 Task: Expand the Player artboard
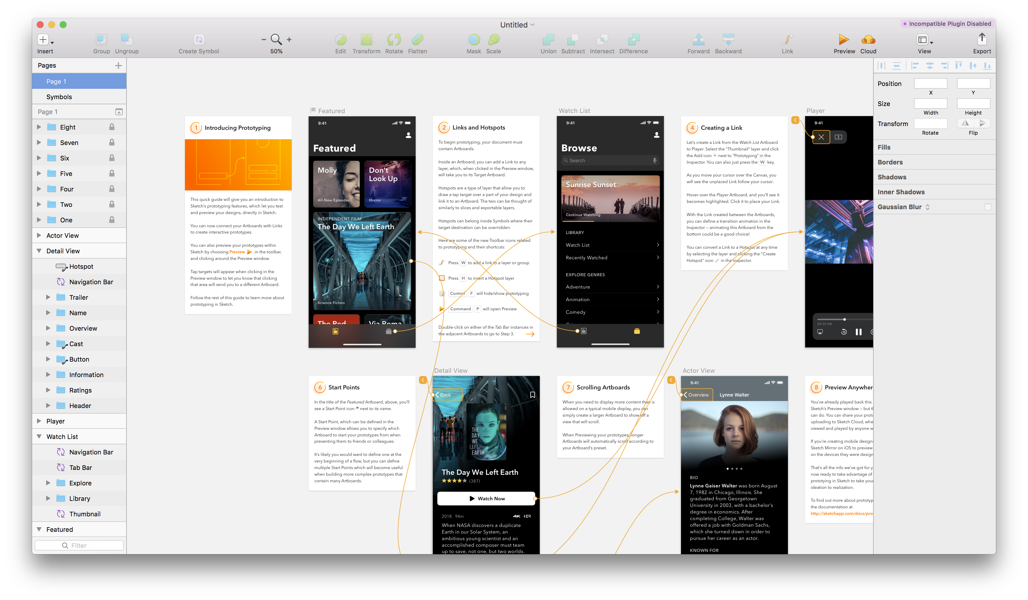tap(39, 421)
